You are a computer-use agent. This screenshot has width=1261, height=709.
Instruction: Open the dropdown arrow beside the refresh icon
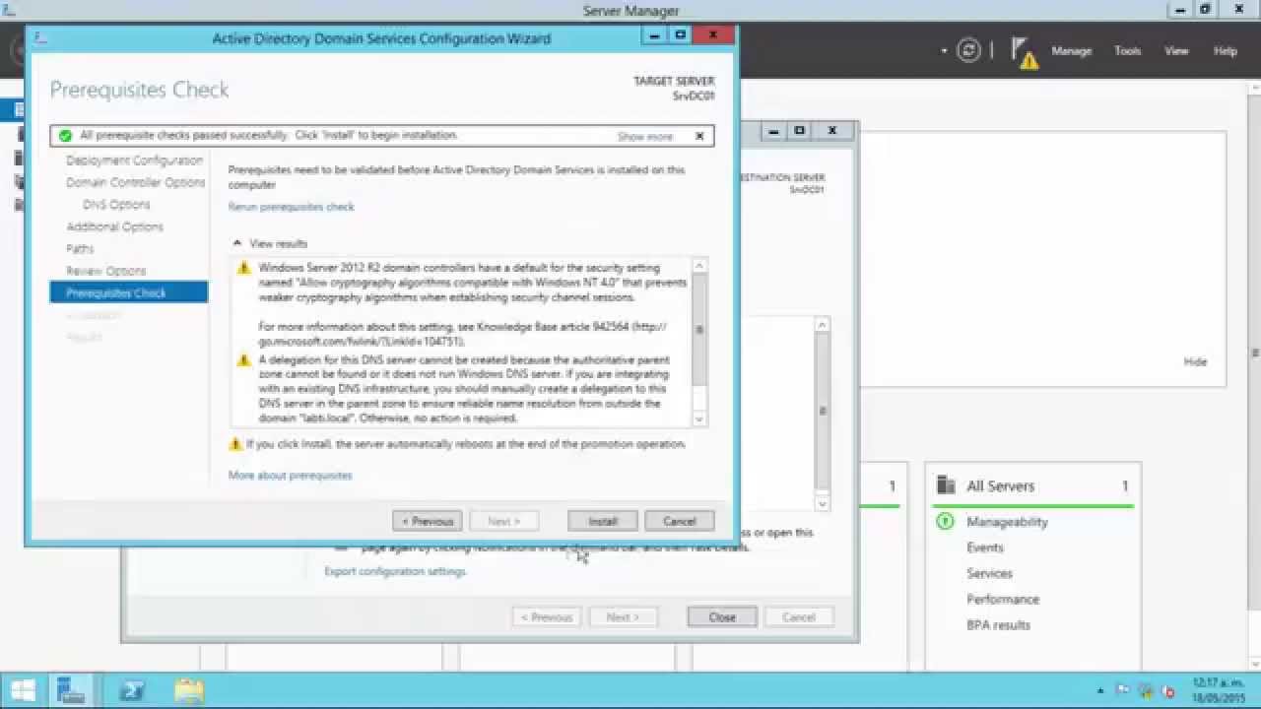pyautogui.click(x=944, y=51)
